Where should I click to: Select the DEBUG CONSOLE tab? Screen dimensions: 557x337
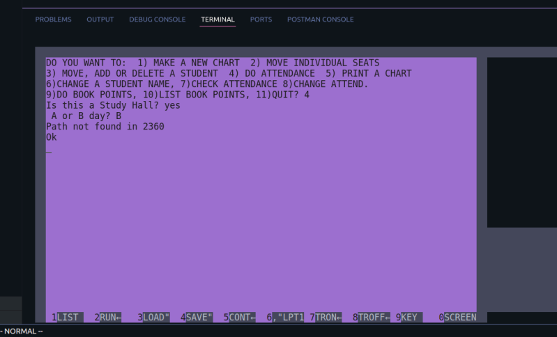pos(157,19)
